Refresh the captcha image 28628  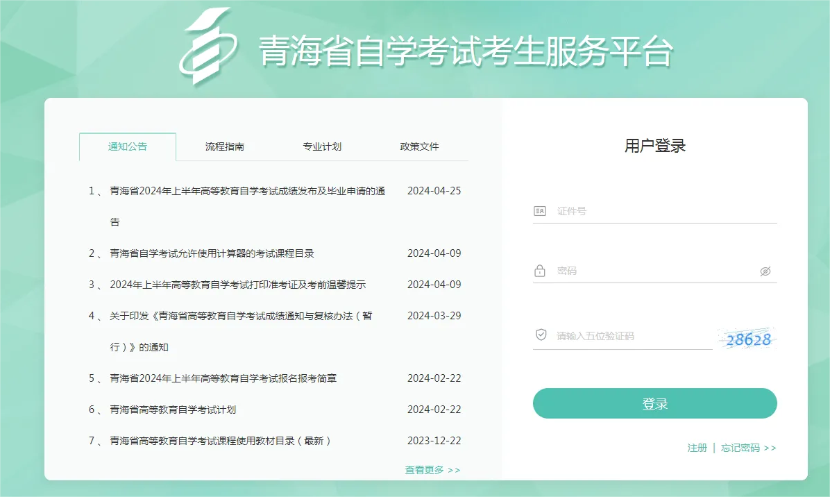[748, 339]
